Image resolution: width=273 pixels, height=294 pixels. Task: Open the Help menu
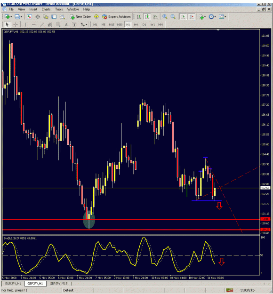pos(87,9)
